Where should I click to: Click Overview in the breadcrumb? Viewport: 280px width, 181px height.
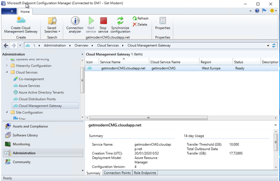pyautogui.click(x=81, y=46)
